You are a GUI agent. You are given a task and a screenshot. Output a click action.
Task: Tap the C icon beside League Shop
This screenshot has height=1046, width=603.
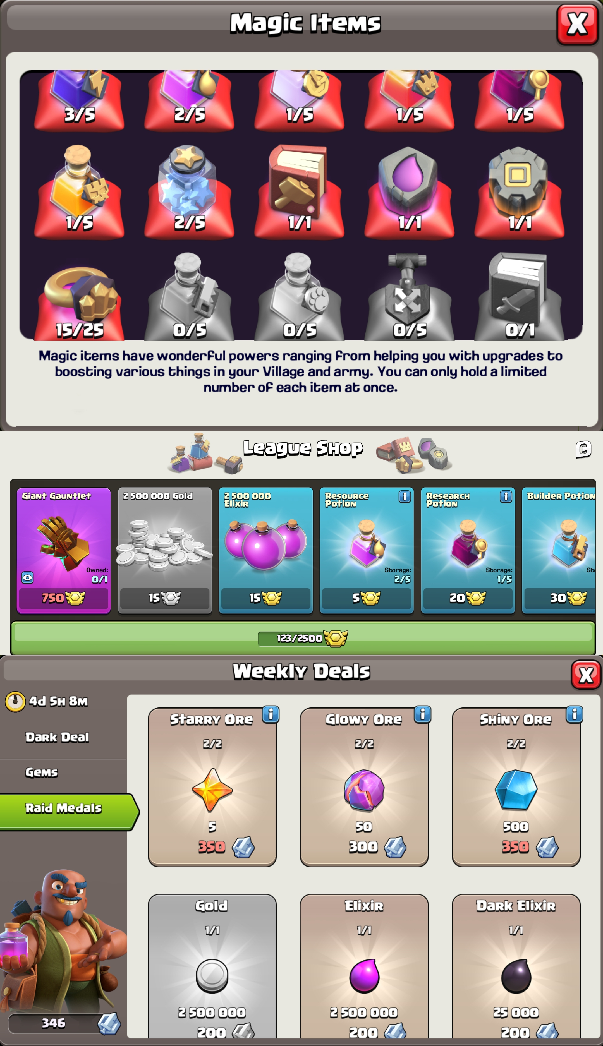tap(583, 450)
